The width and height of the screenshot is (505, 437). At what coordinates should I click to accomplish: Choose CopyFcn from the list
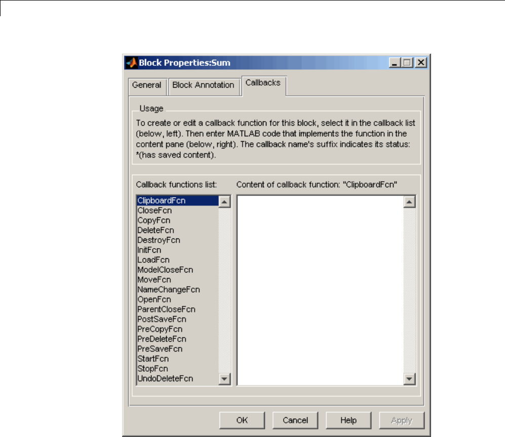(177, 221)
